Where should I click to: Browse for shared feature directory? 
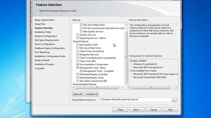click(x=174, y=100)
